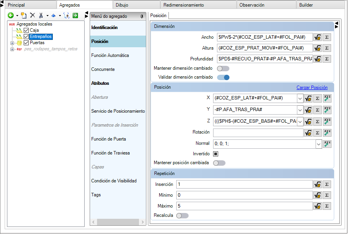The height and width of the screenshot is (242, 361).
Task: Open the X position dropdown
Action: point(300,98)
